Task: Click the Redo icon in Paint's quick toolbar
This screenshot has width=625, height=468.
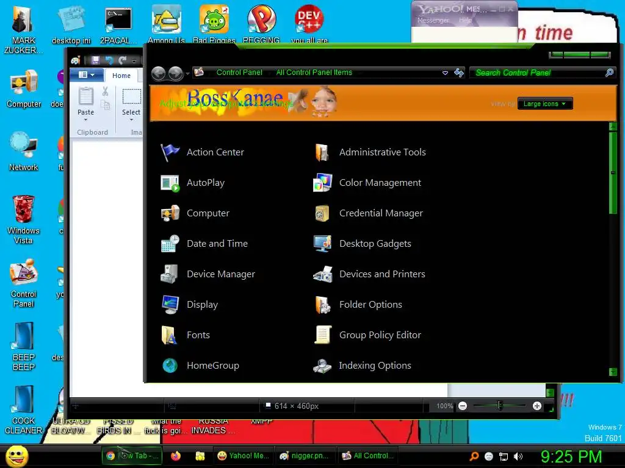Action: tap(122, 60)
